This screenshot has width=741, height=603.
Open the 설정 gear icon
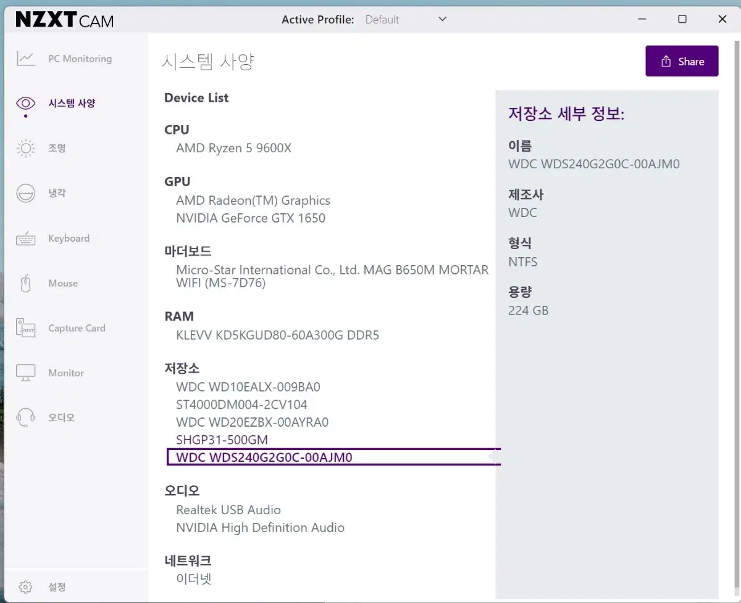[25, 586]
